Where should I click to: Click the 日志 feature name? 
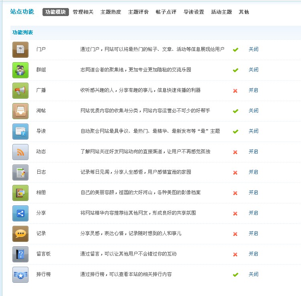[41, 172]
